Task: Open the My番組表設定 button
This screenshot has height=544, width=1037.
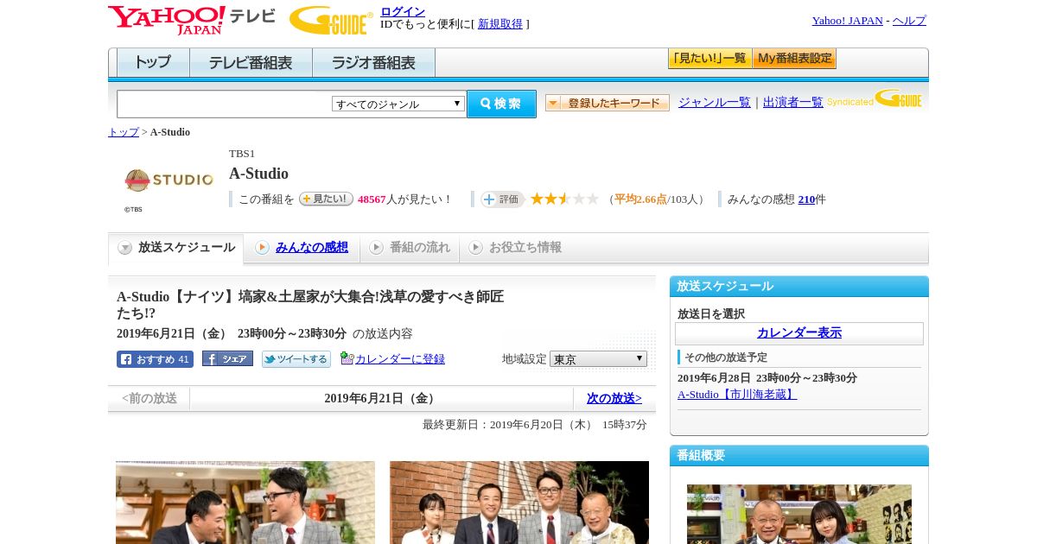Action: point(794,59)
